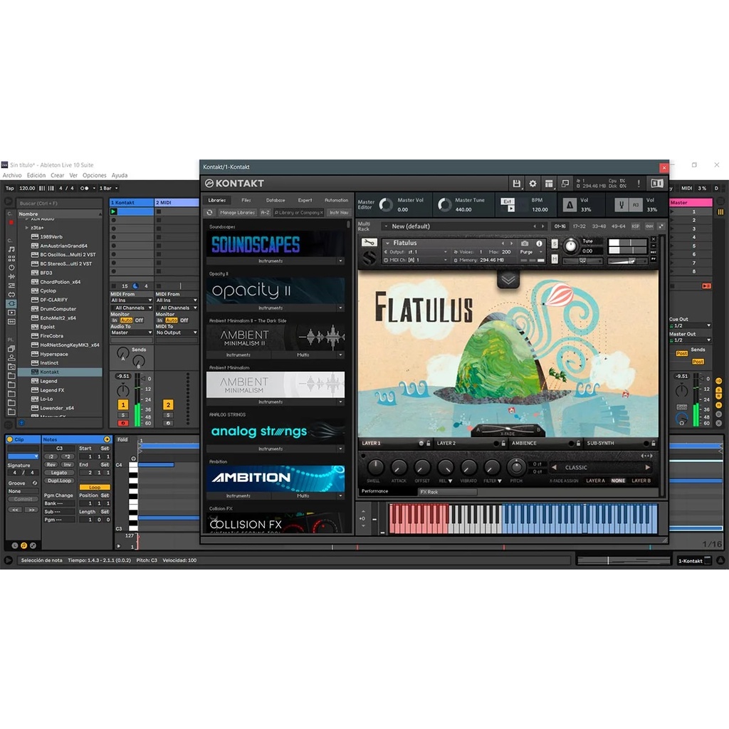Adjust the Flatulus Tune knob
Image resolution: width=729 pixels, height=729 pixels.
[571, 246]
